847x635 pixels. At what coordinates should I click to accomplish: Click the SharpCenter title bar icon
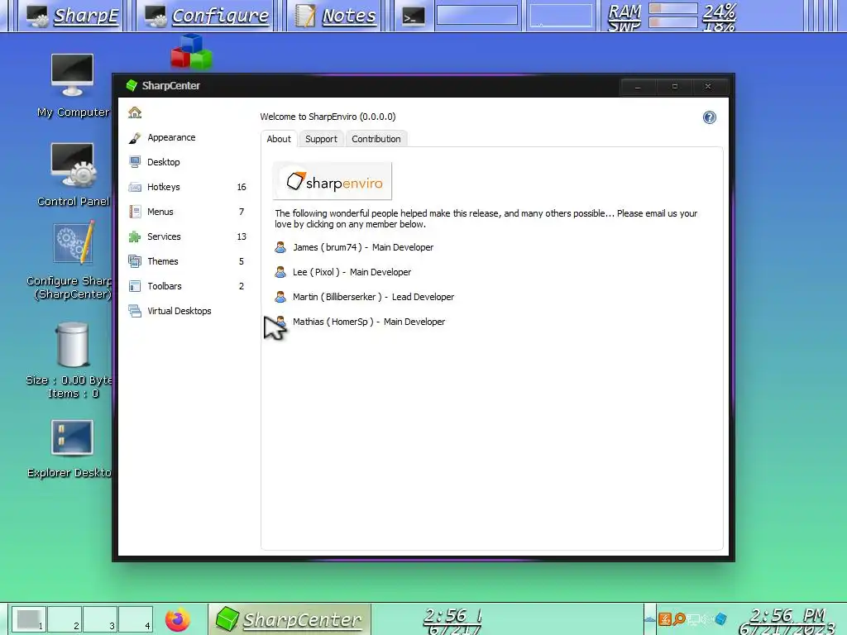coord(132,85)
